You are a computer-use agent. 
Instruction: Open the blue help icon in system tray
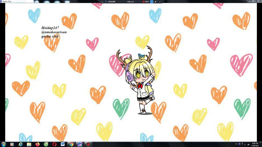[239, 144]
